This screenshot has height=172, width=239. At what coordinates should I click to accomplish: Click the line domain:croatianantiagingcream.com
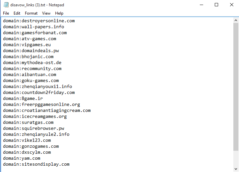coord(47,110)
